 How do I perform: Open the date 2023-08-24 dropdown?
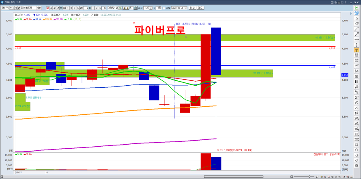(x=185, y=8)
